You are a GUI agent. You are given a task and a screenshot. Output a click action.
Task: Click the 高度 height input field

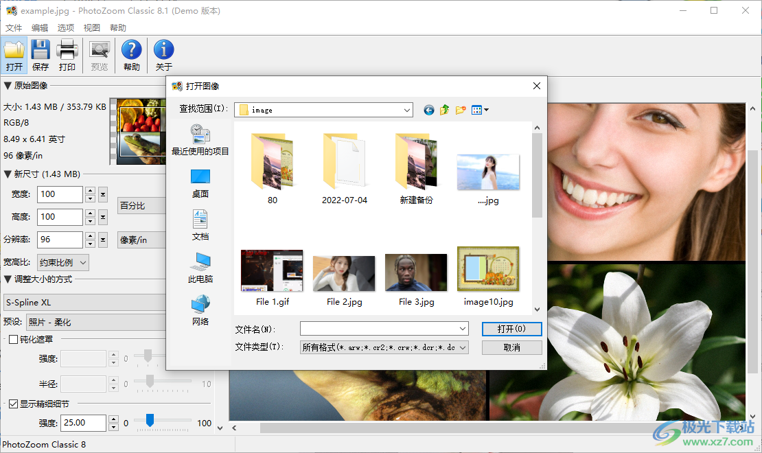[60, 217]
